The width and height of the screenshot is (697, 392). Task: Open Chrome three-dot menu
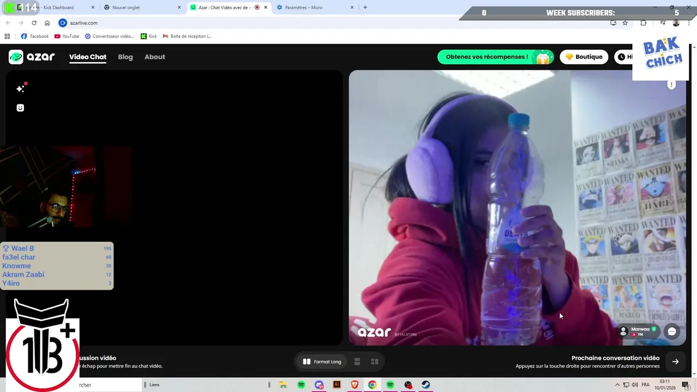(x=689, y=23)
